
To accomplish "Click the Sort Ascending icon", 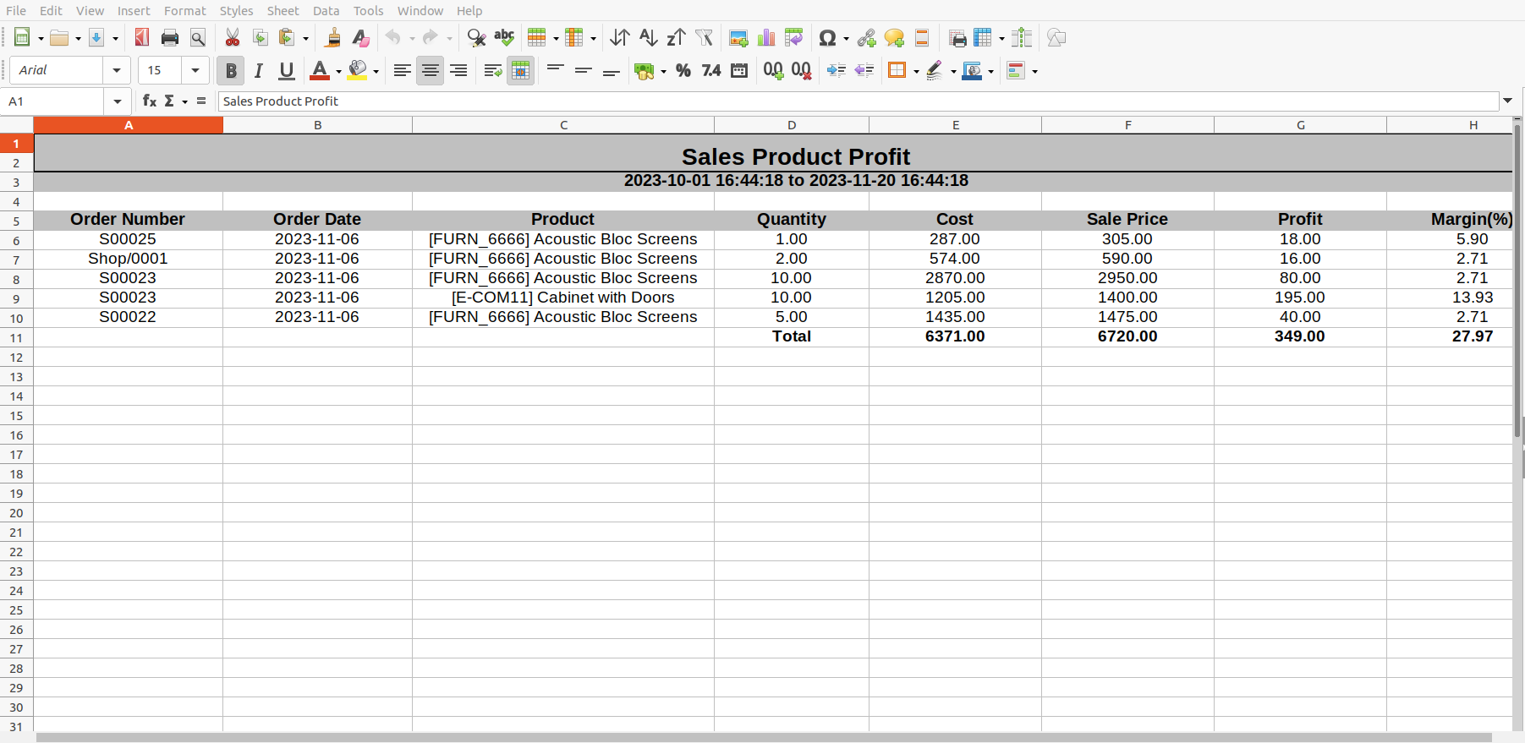I will pos(648,38).
